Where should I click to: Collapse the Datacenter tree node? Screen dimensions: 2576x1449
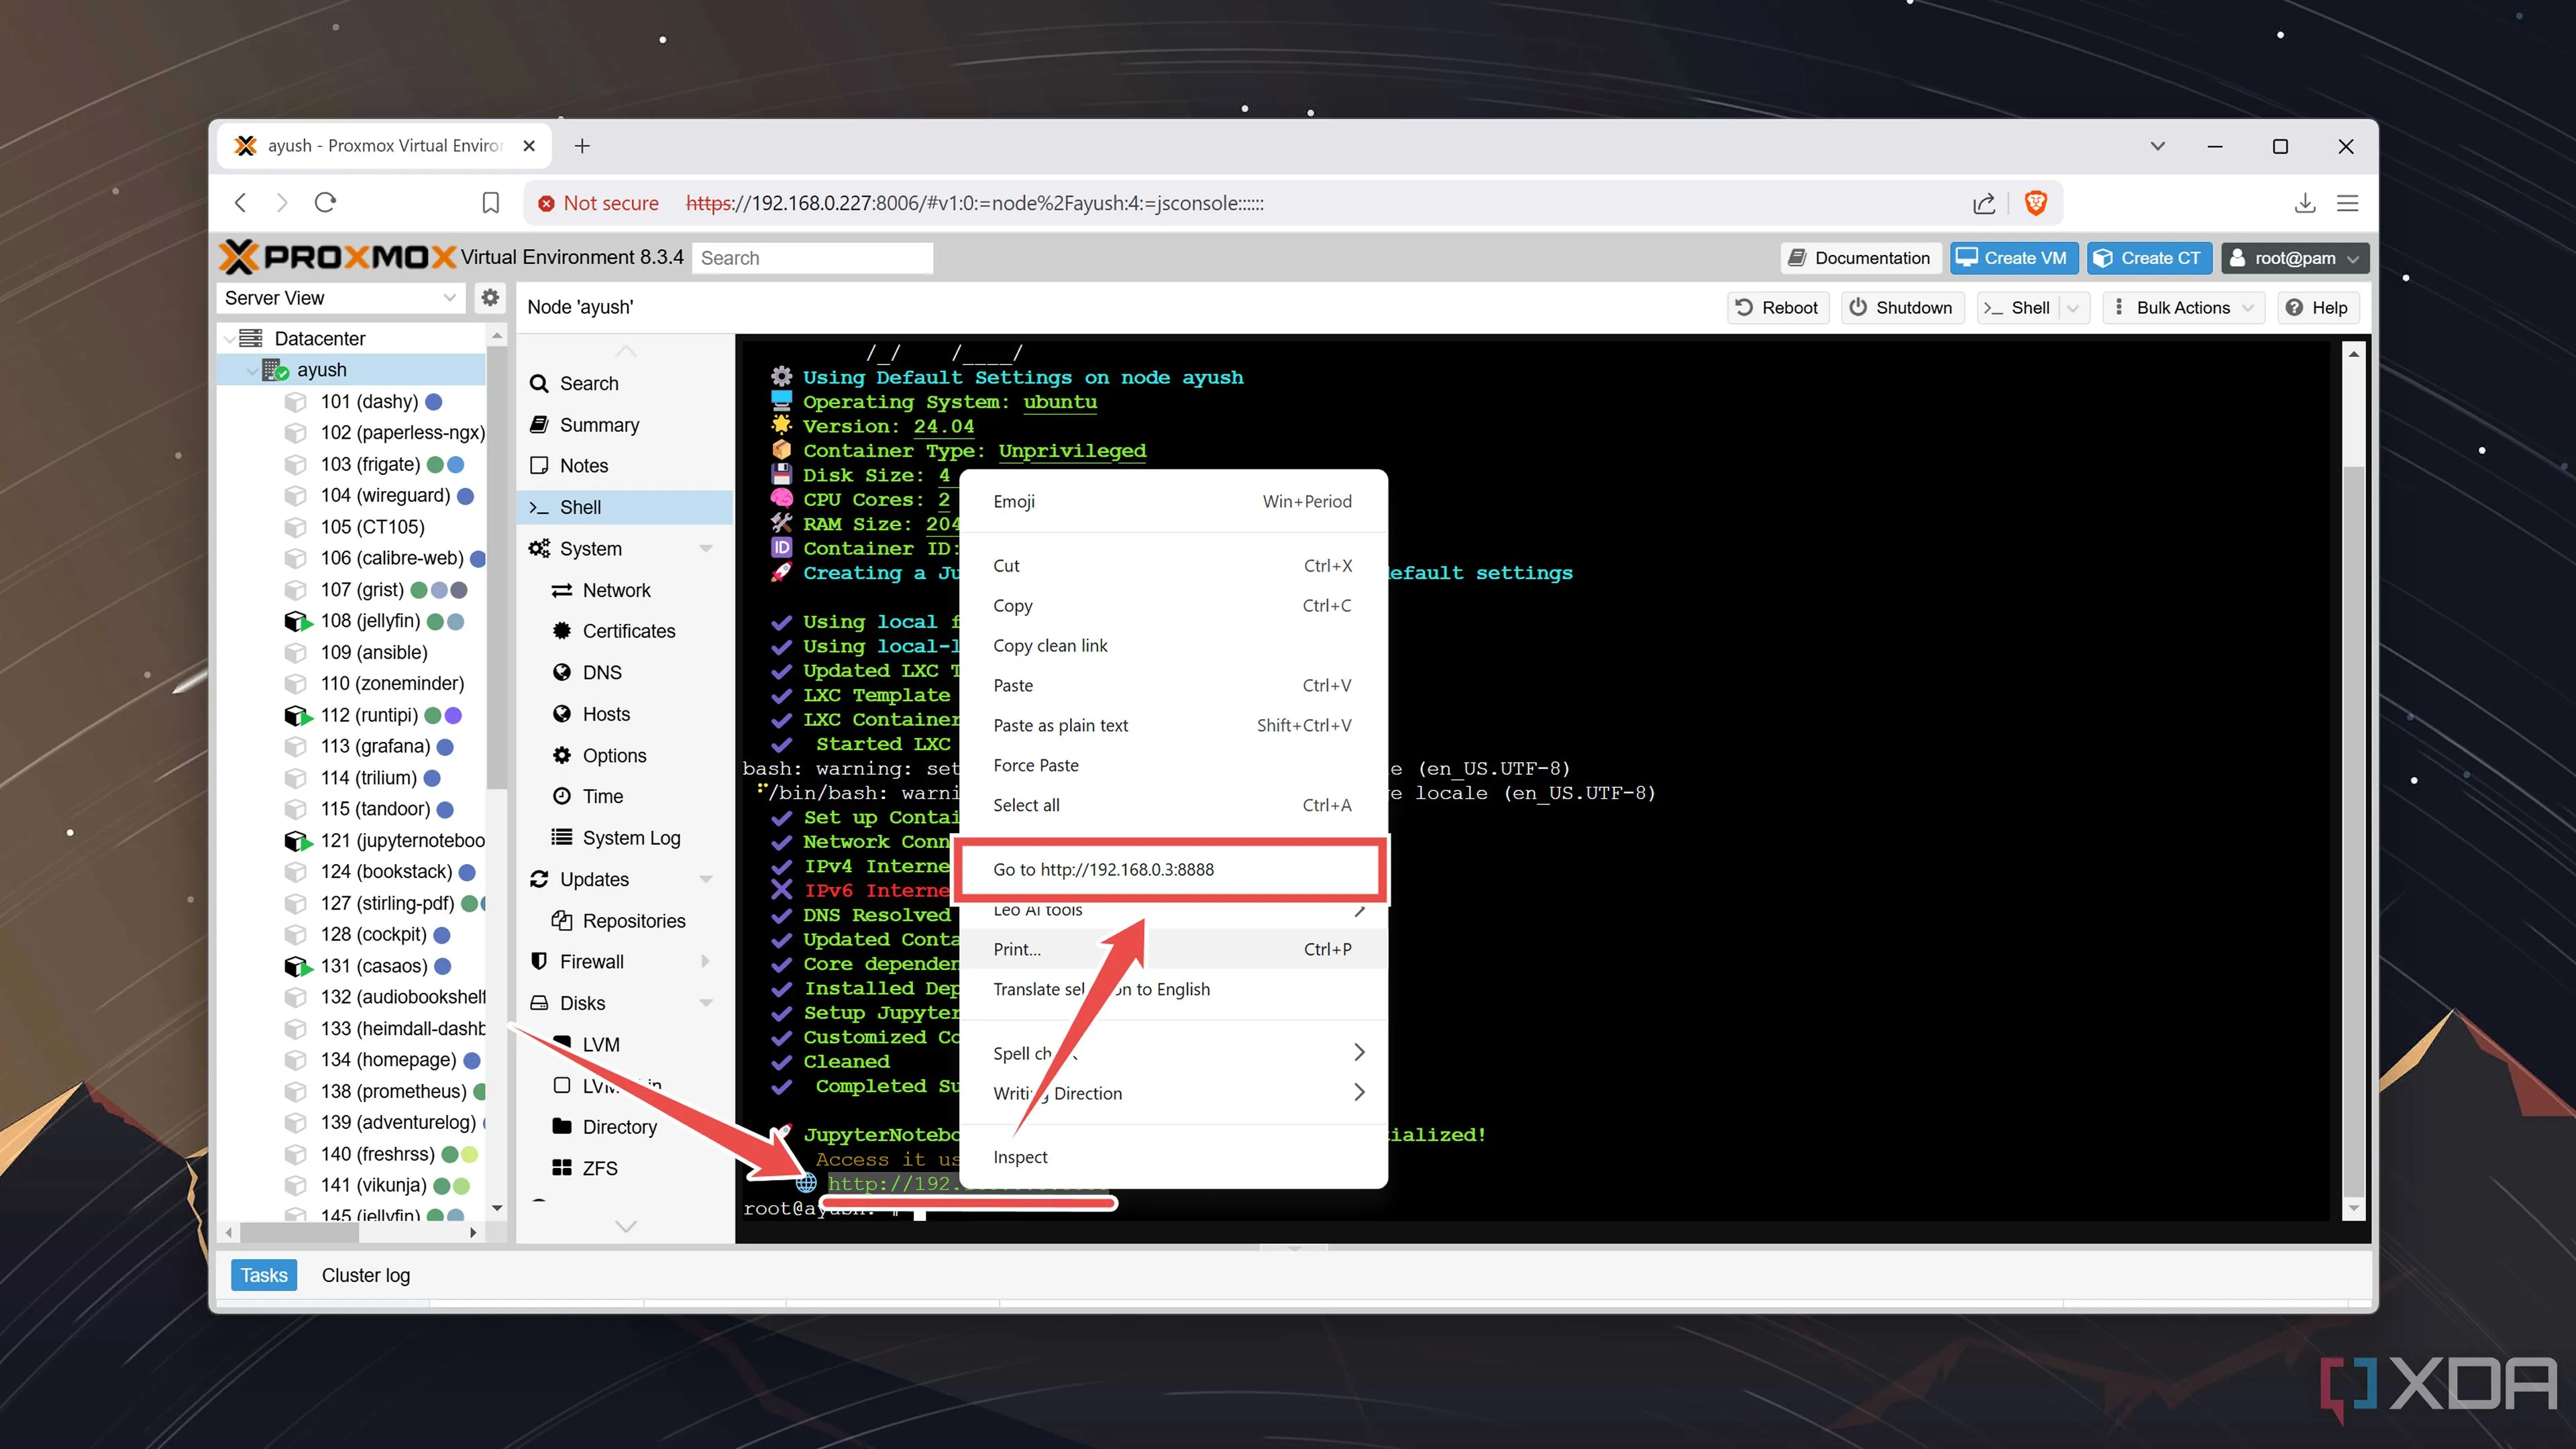(232, 338)
